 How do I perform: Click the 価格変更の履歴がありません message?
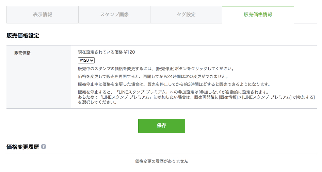162,161
